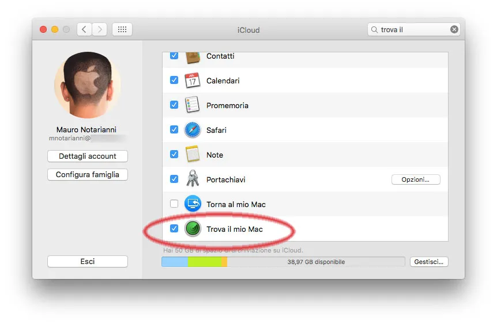Click the red close window button
The height and width of the screenshot is (325, 497).
pos(43,29)
